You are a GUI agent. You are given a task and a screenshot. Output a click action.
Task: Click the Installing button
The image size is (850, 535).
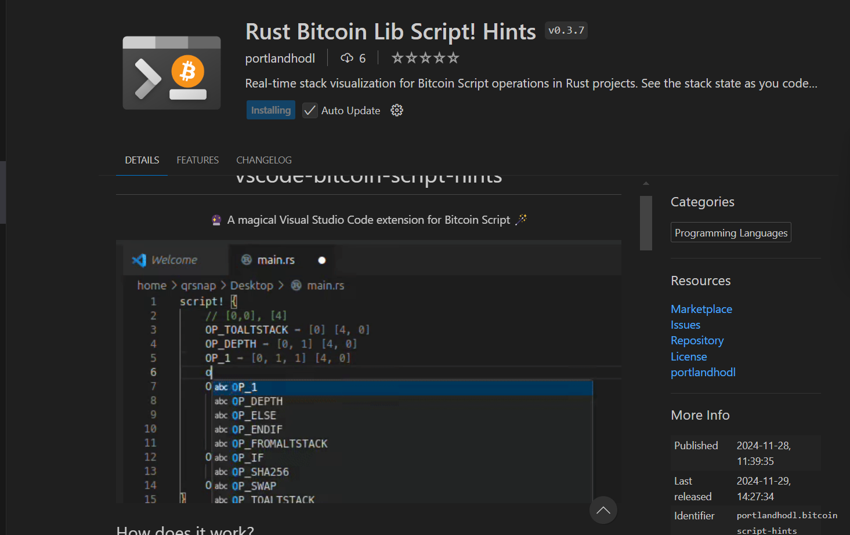tap(271, 110)
